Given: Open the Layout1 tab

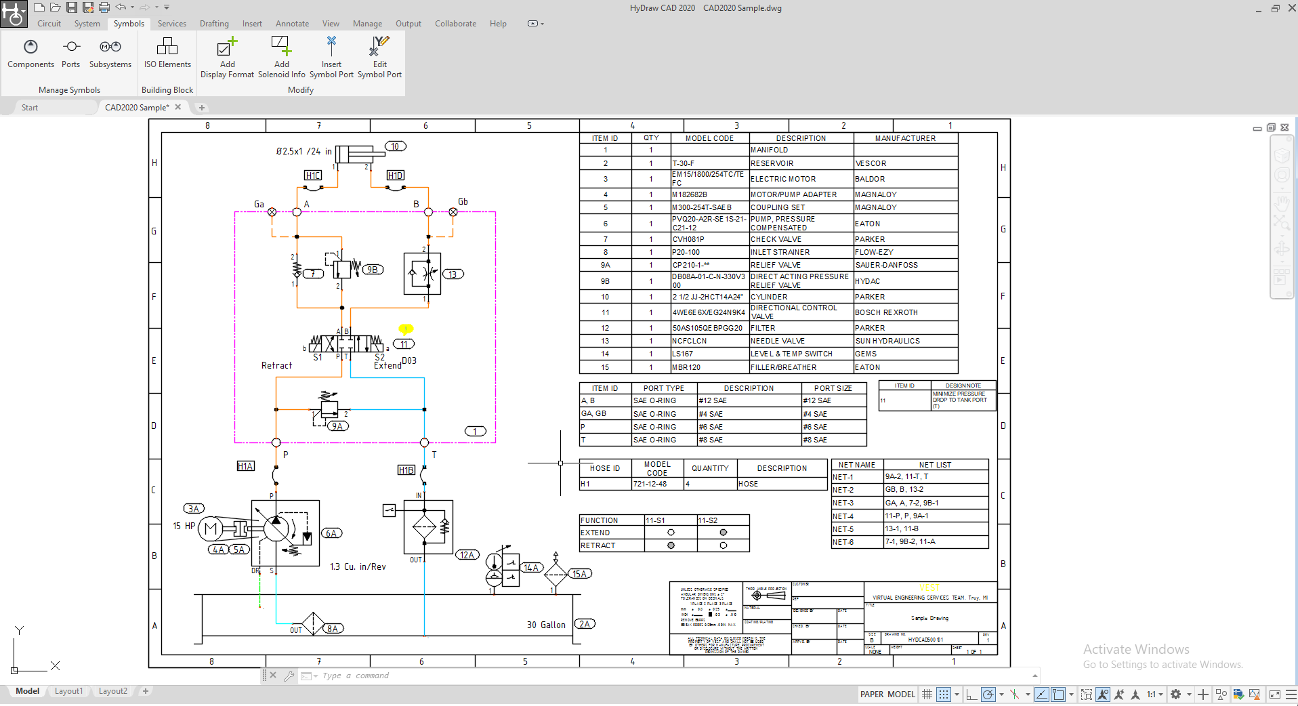Looking at the screenshot, I should click(x=68, y=691).
